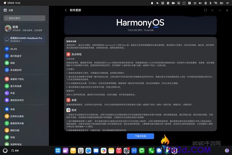The height and width of the screenshot is (155, 232).
Task: Open 系统 settings in the sidebar
Action: 24,109
